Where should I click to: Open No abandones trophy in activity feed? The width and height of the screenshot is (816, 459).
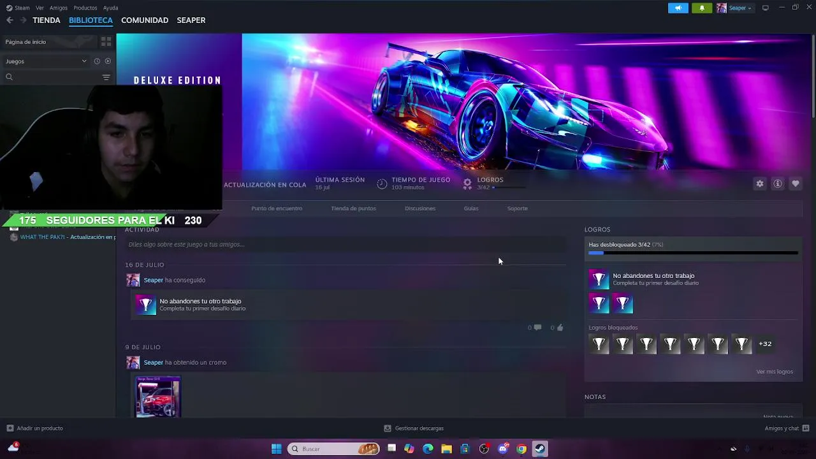tap(145, 305)
